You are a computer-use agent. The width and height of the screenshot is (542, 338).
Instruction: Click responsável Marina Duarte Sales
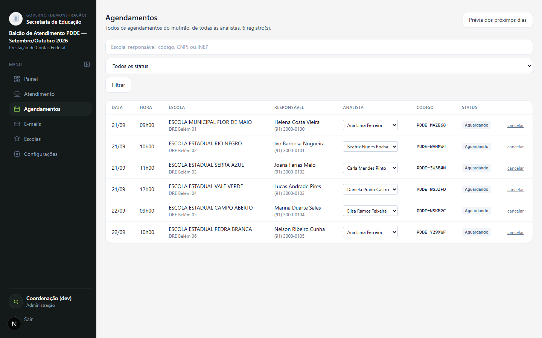click(297, 208)
